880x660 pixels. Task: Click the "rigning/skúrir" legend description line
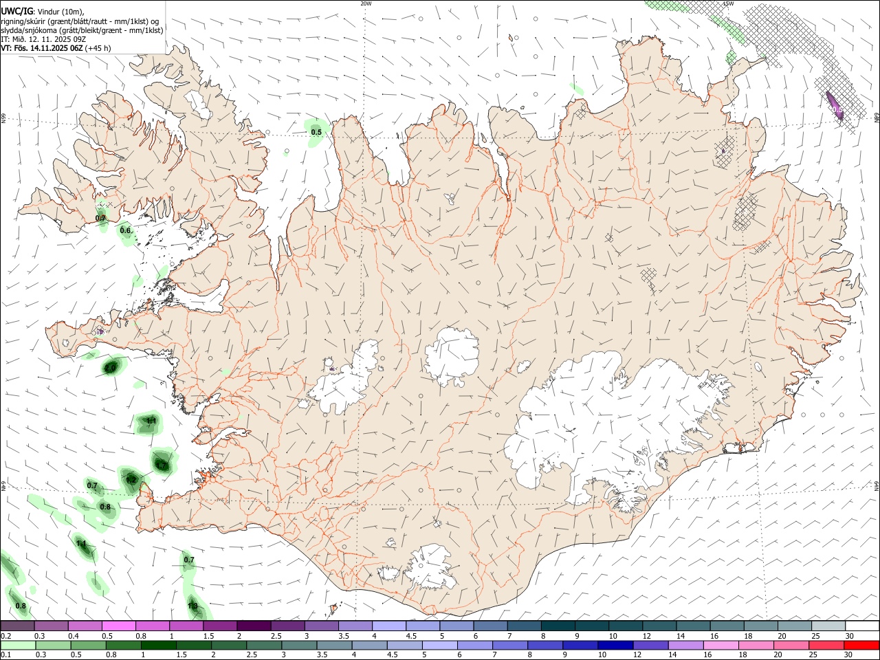pos(80,21)
